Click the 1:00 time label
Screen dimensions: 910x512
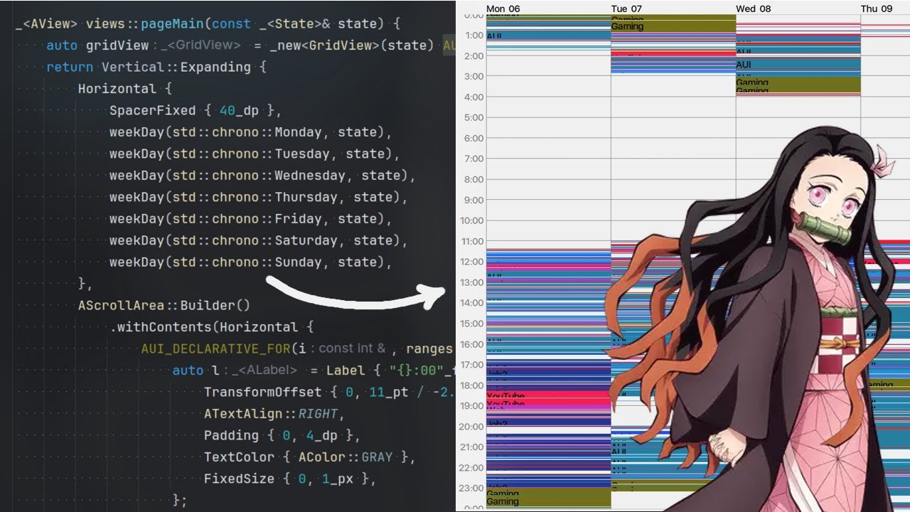pos(474,36)
